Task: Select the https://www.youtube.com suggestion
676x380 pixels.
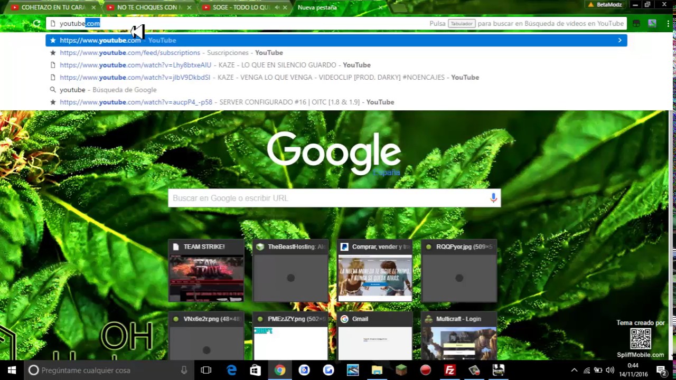Action: point(336,40)
